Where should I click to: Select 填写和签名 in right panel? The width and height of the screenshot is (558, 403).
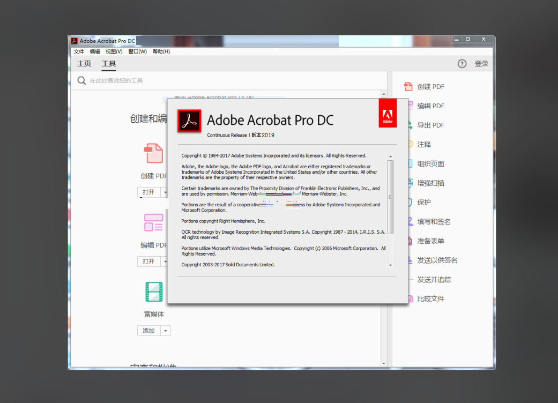point(434,222)
